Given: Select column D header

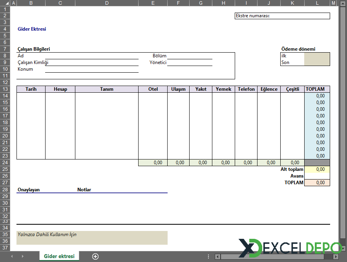Looking at the screenshot, I should [x=106, y=3].
